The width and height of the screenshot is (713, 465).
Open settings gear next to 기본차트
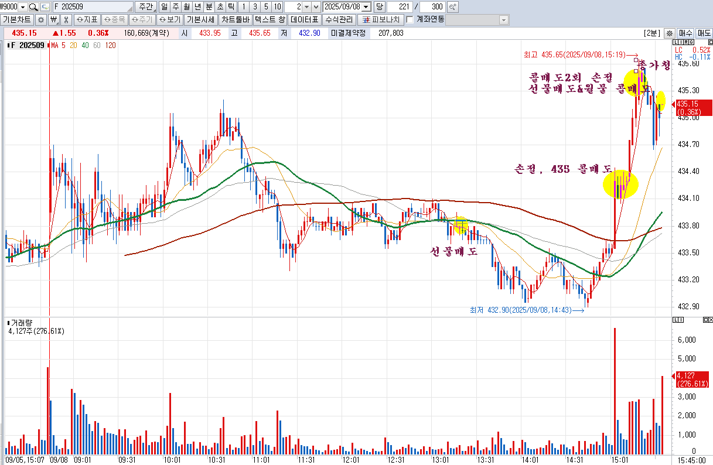pos(41,19)
